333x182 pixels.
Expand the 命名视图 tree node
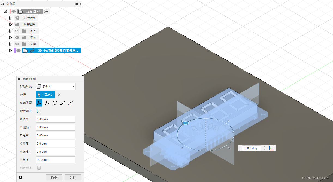(x=11, y=24)
